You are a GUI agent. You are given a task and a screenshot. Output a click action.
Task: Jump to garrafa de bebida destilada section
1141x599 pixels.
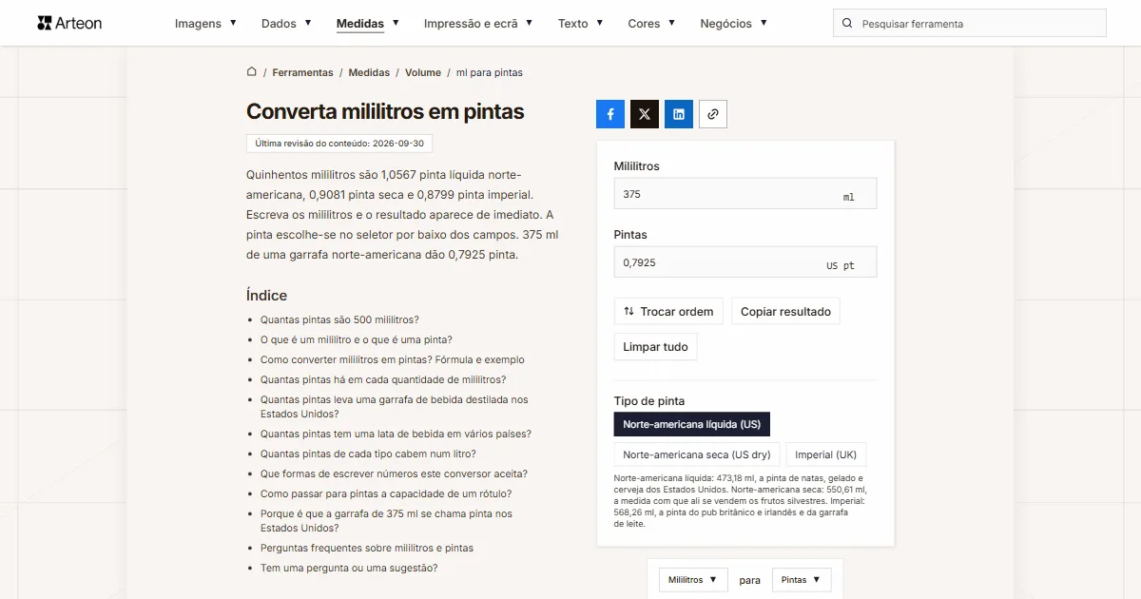pos(395,407)
